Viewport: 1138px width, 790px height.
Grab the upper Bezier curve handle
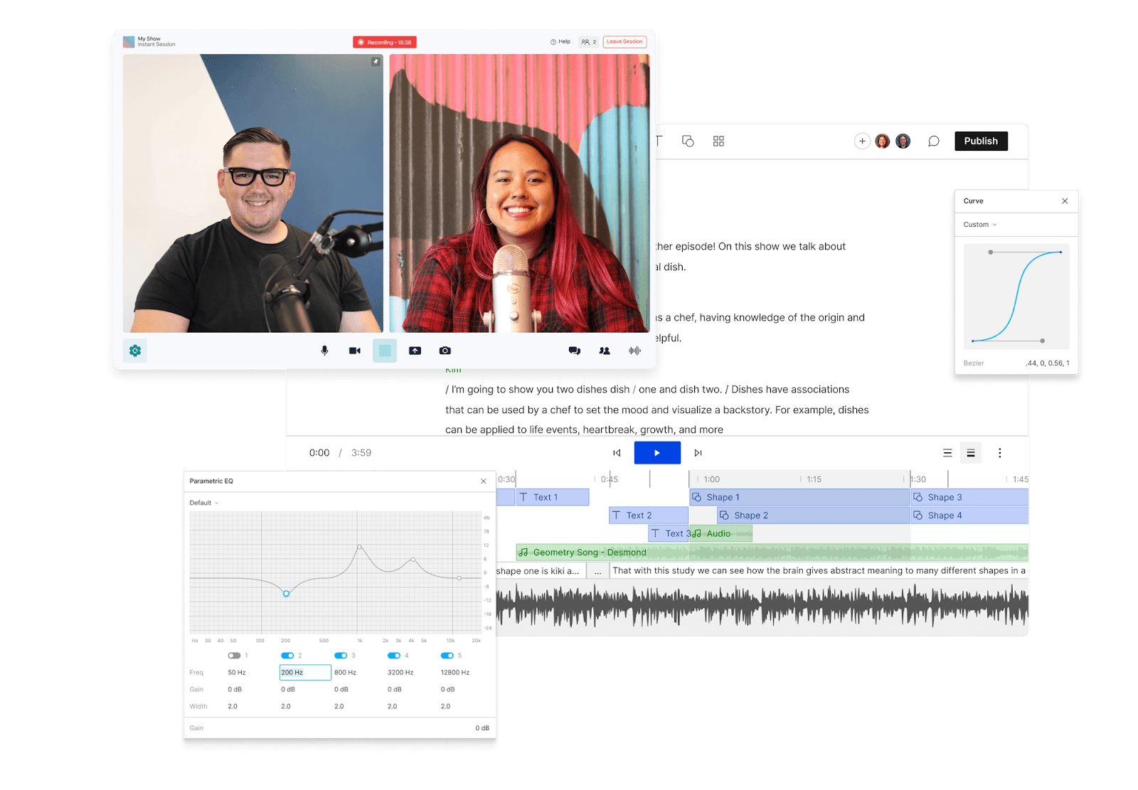point(990,252)
